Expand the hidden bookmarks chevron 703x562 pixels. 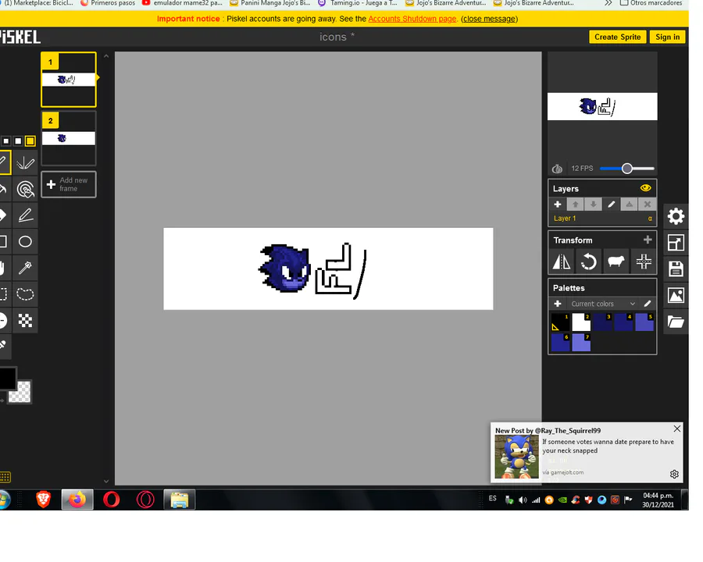click(x=608, y=3)
